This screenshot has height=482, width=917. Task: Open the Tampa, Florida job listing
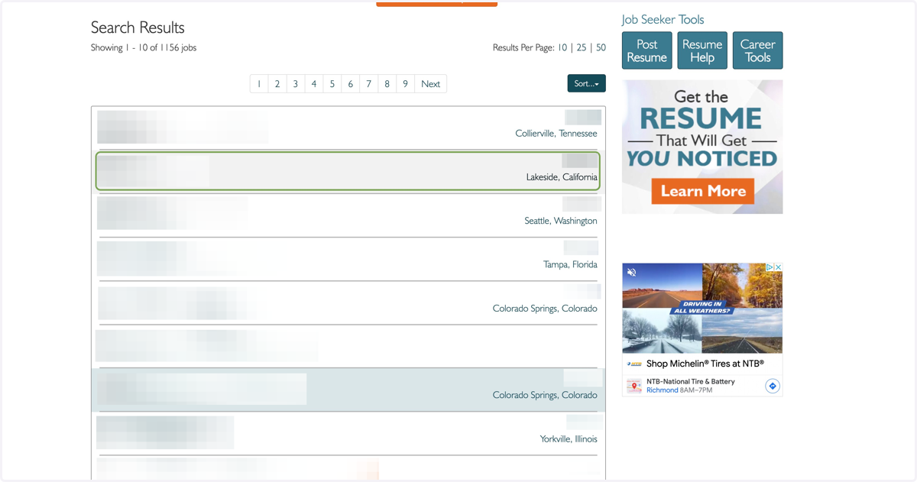[348, 259]
